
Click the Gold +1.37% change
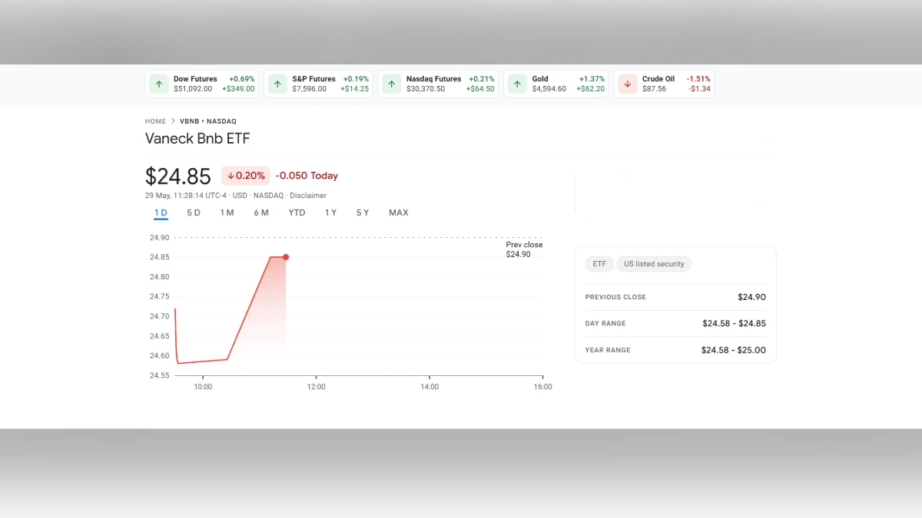click(x=592, y=79)
